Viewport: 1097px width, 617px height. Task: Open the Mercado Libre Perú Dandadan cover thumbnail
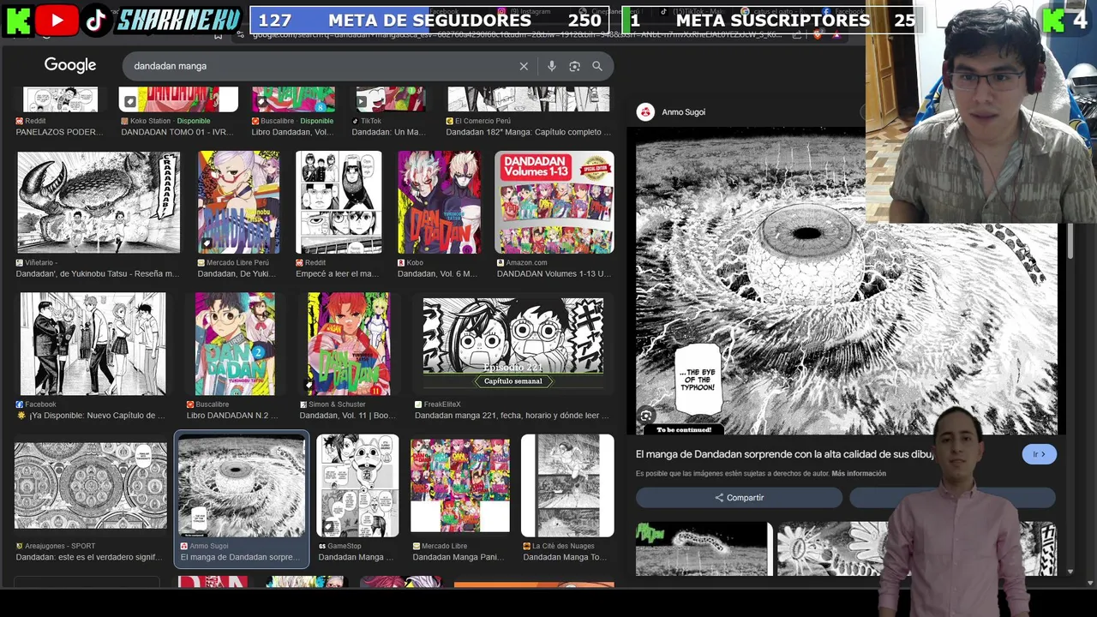click(238, 202)
